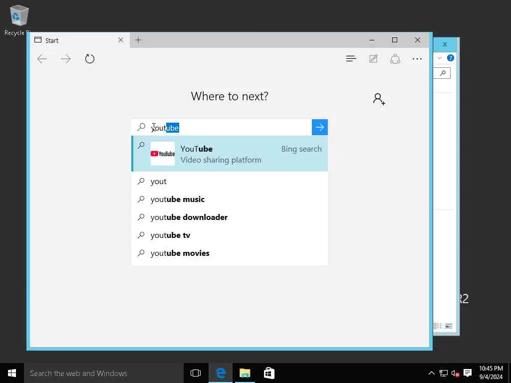
Task: Open File Explorer from the taskbar
Action: [245, 373]
